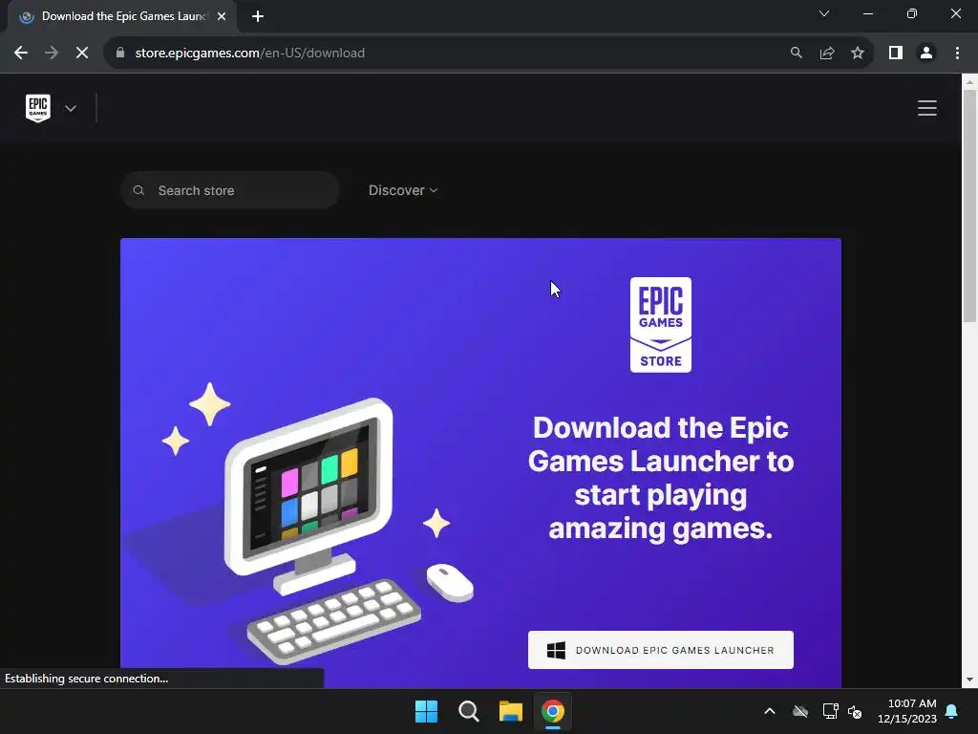Click Download Epic Games Launcher button
978x734 pixels.
661,650
